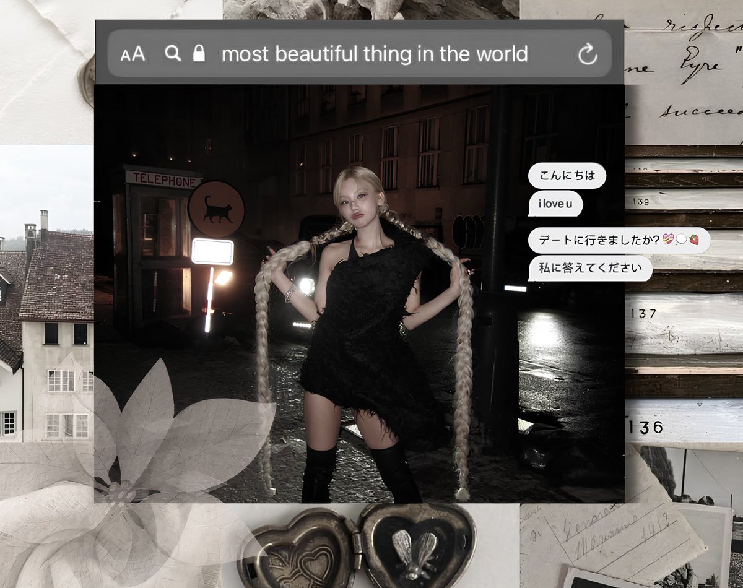Click the TELEPHONE booth sign
This screenshot has height=588, width=743.
(163, 179)
